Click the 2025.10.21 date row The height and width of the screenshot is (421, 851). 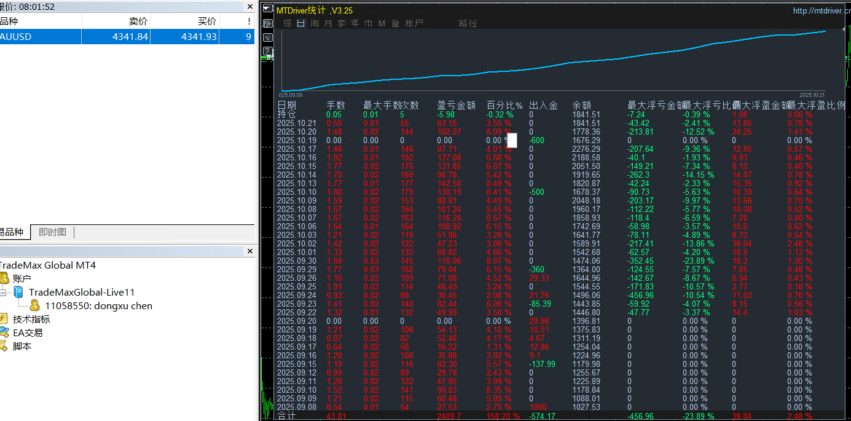296,123
